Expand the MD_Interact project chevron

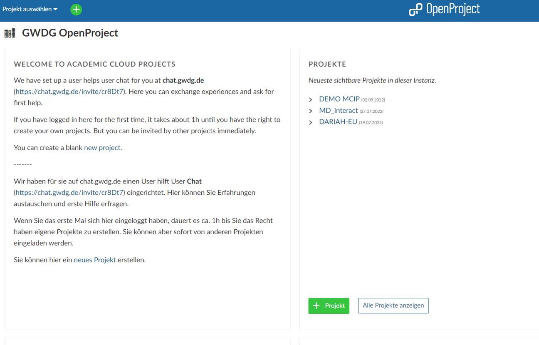coord(311,111)
